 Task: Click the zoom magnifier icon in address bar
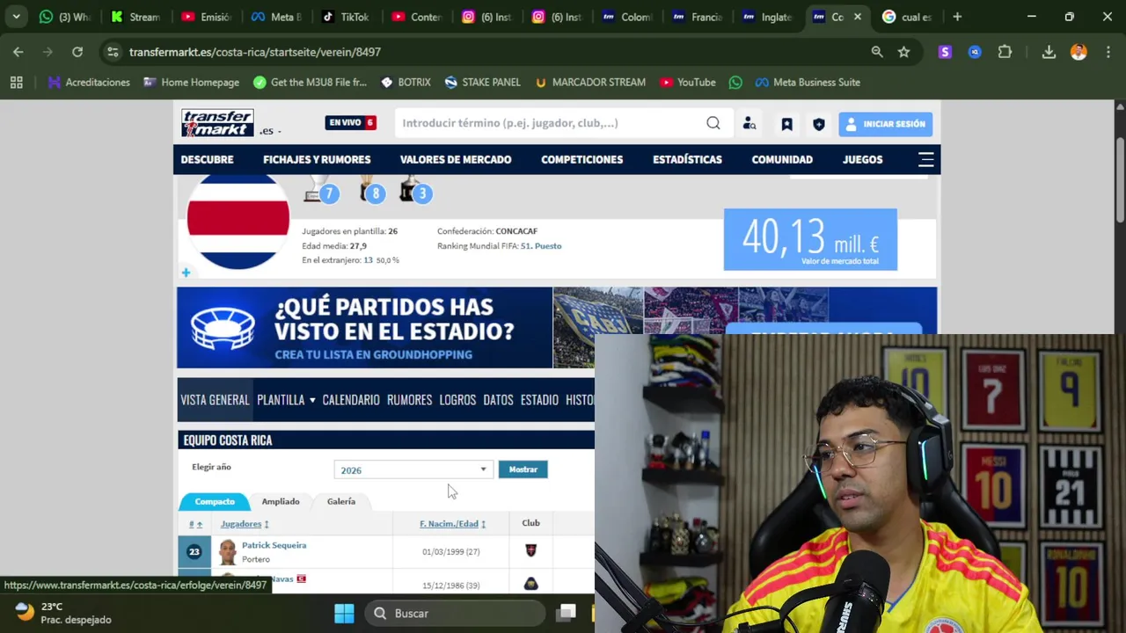(877, 52)
